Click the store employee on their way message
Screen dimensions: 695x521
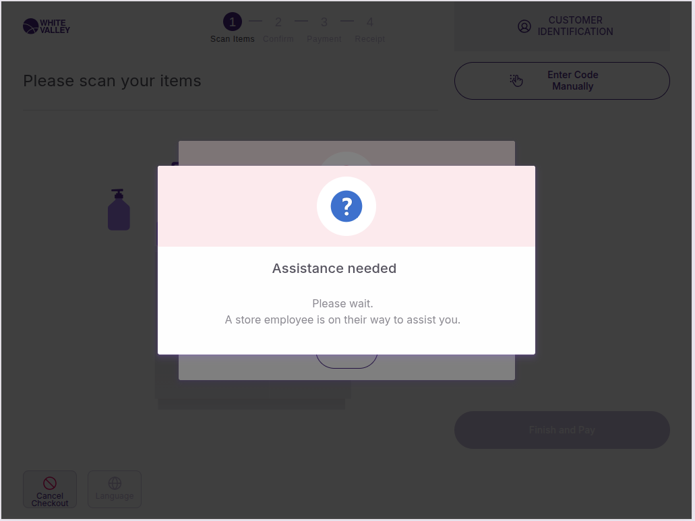coord(342,319)
